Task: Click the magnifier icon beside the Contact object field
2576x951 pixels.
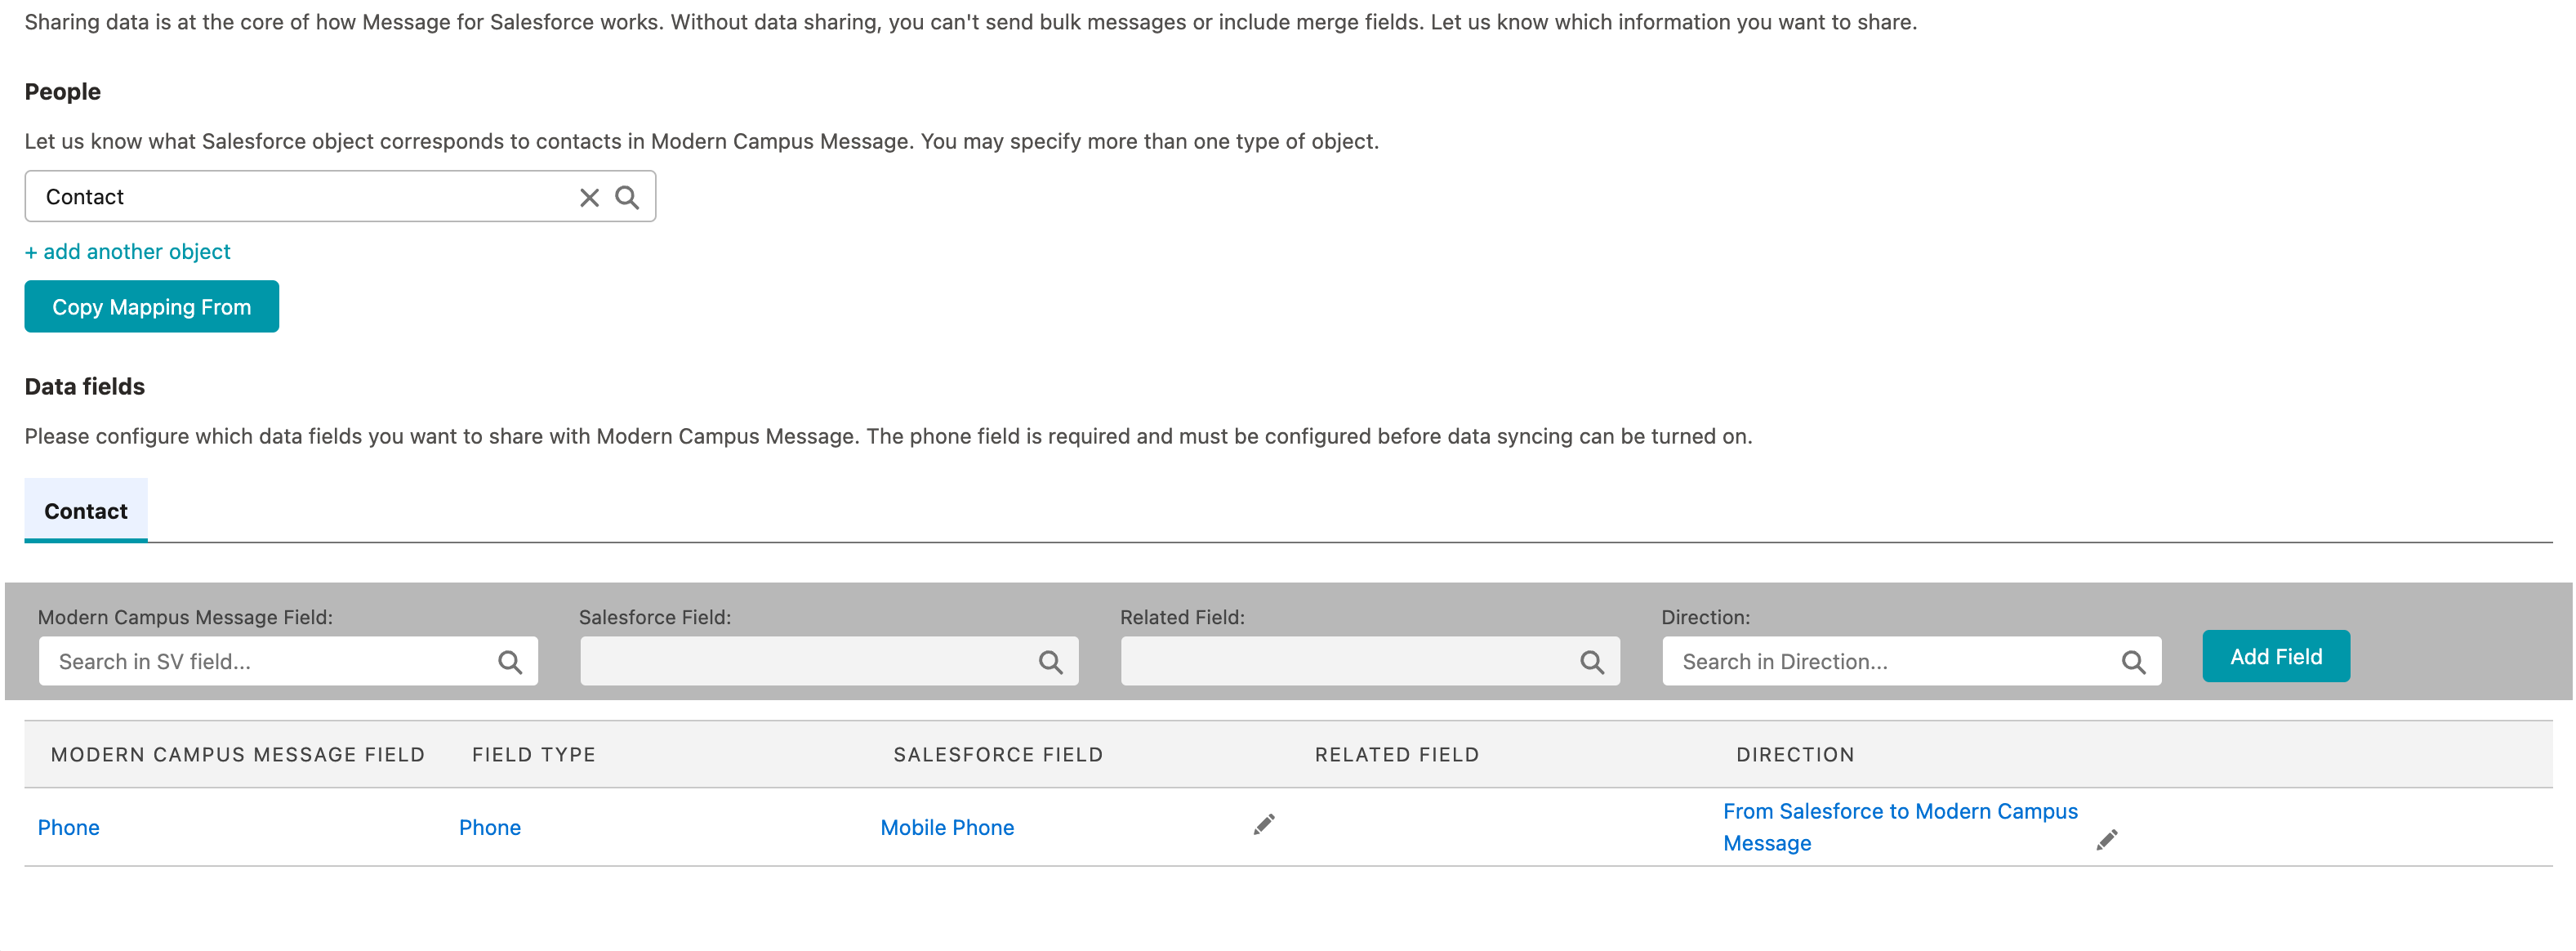Action: 628,197
